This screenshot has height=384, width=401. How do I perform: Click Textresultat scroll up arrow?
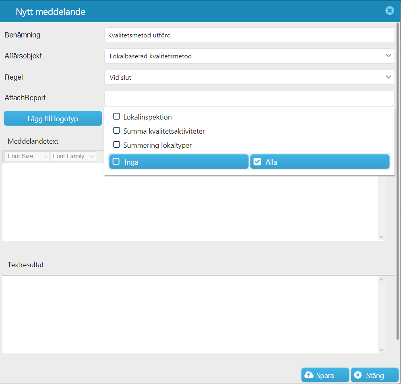pos(381,279)
